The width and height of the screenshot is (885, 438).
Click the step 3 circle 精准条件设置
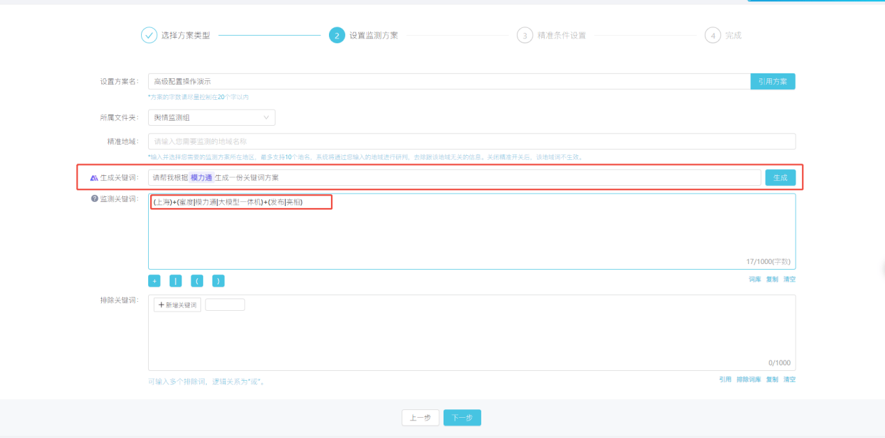(524, 36)
